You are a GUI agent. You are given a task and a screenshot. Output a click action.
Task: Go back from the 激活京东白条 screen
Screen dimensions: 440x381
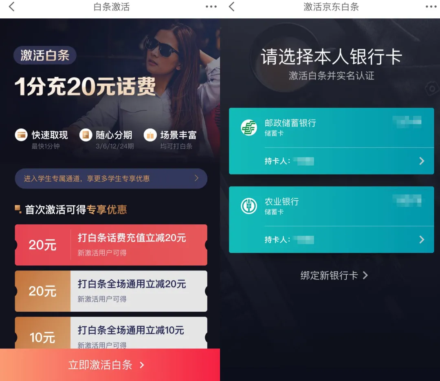coord(231,7)
